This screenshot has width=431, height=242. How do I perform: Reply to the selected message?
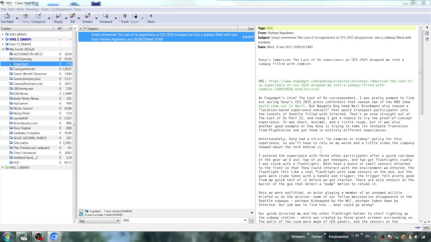(x=58, y=18)
